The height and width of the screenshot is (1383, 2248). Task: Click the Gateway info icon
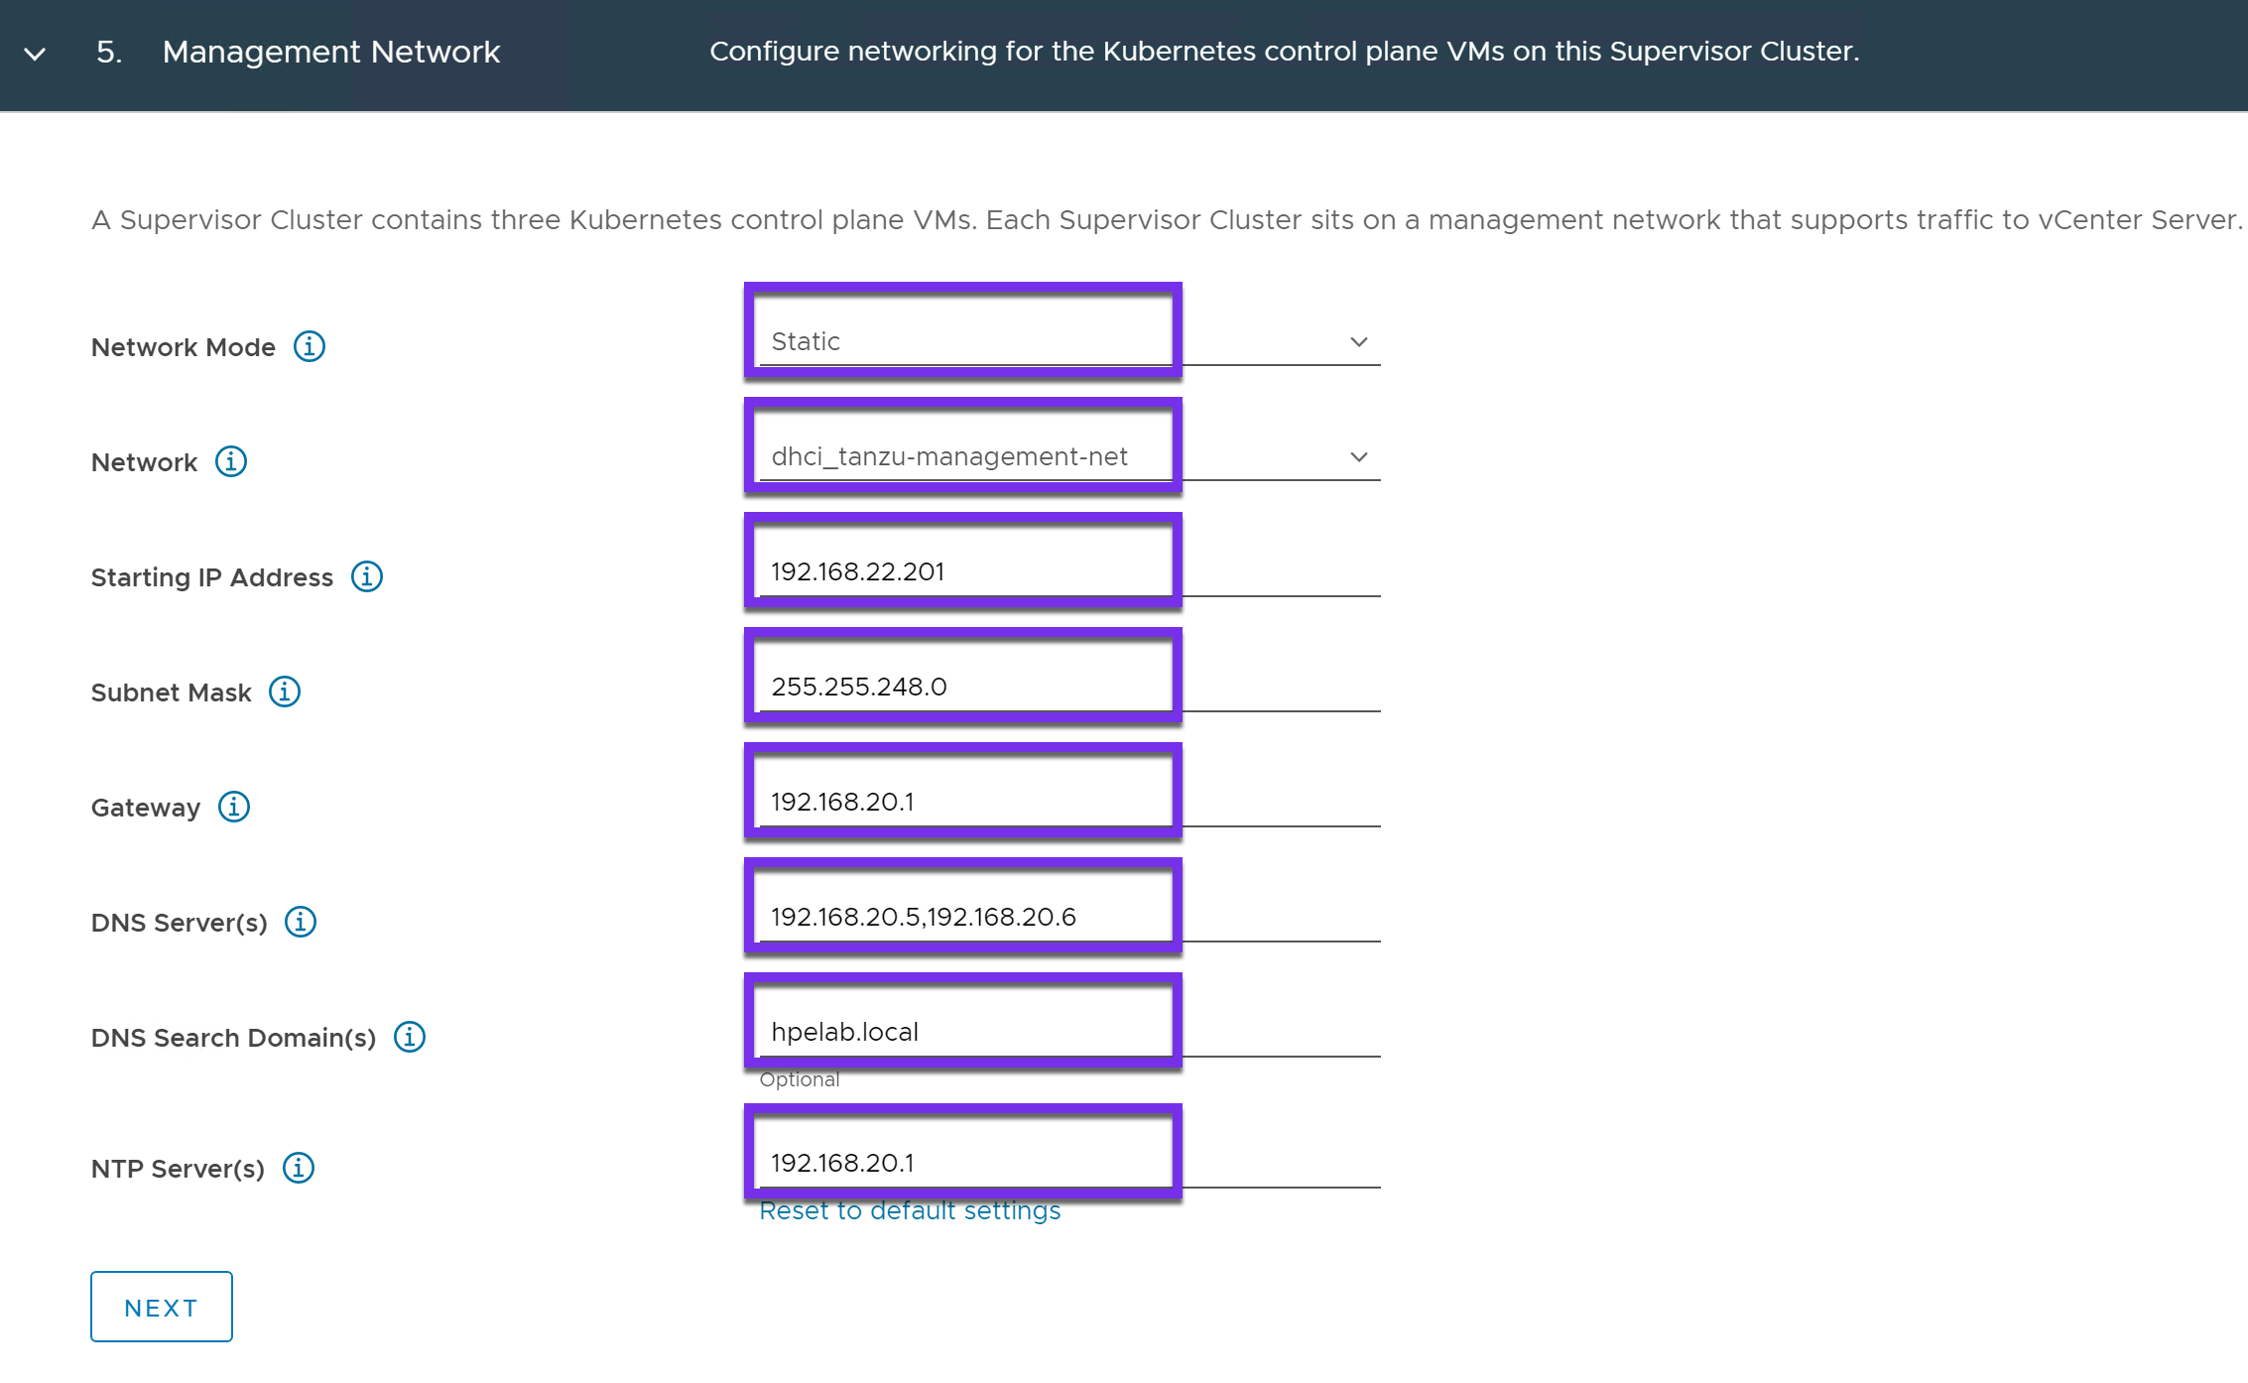click(x=234, y=807)
